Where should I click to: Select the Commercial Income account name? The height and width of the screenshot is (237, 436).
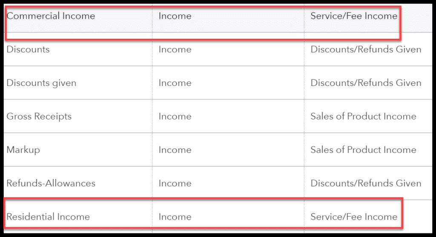click(51, 16)
